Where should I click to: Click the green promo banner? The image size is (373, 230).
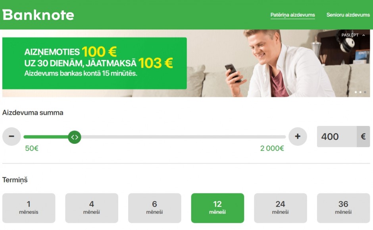click(94, 63)
